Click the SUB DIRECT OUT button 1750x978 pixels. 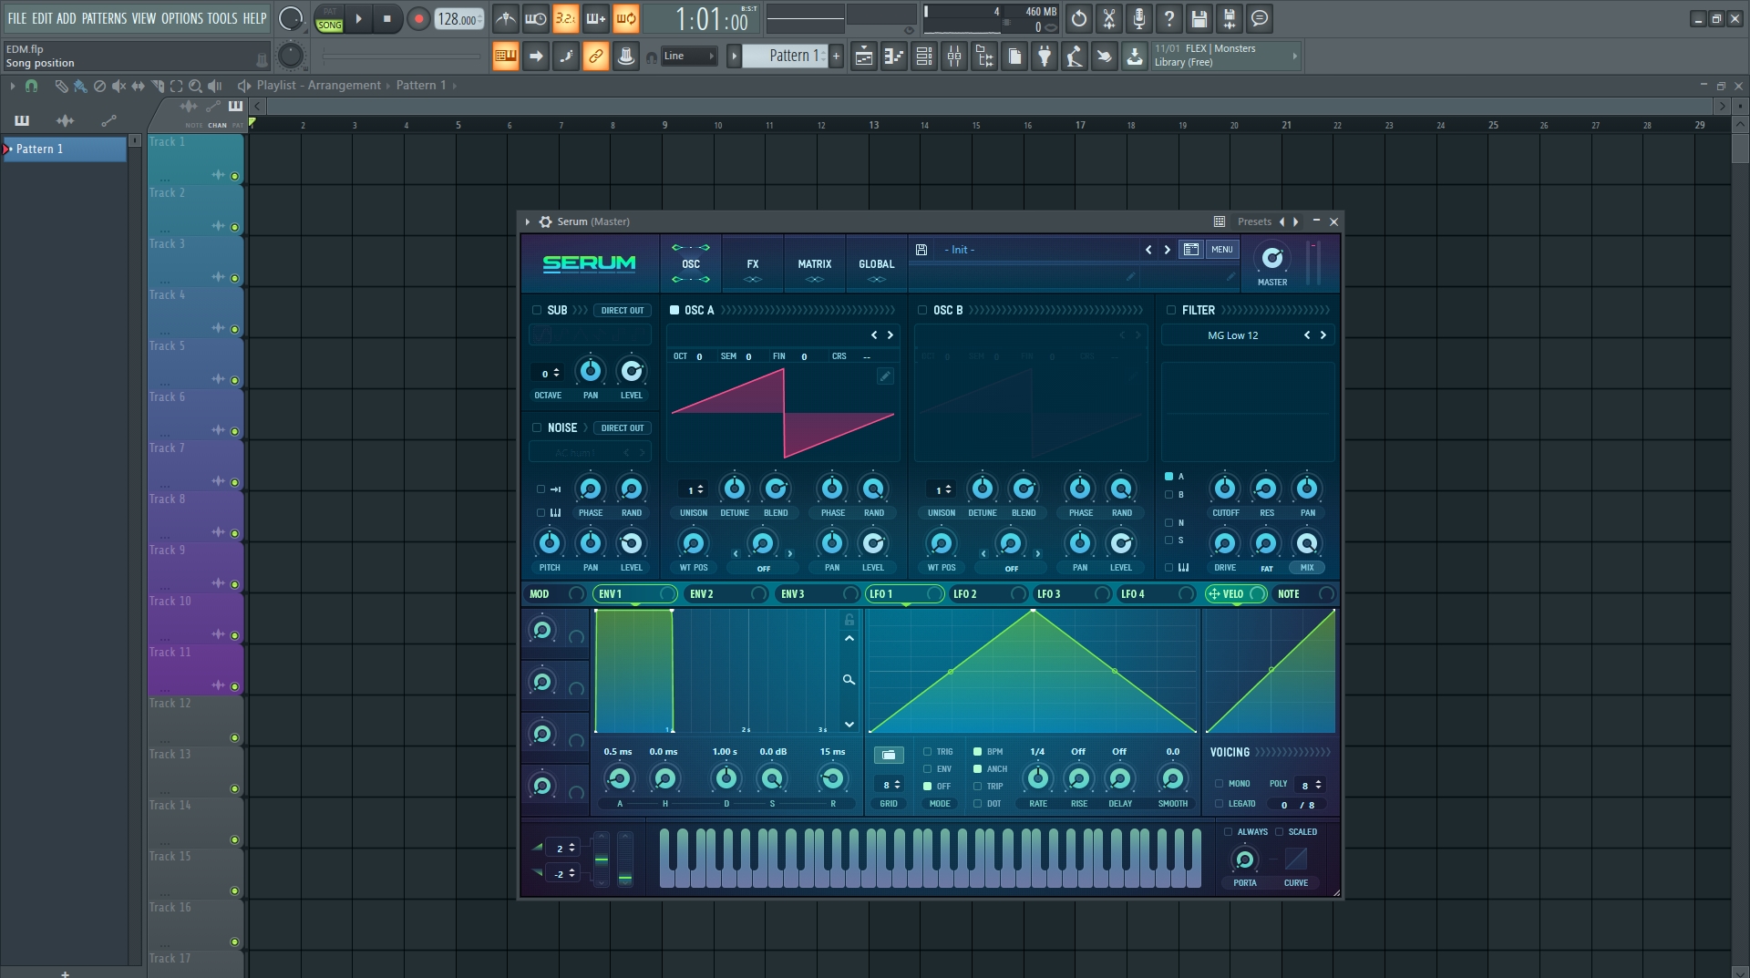[623, 311]
